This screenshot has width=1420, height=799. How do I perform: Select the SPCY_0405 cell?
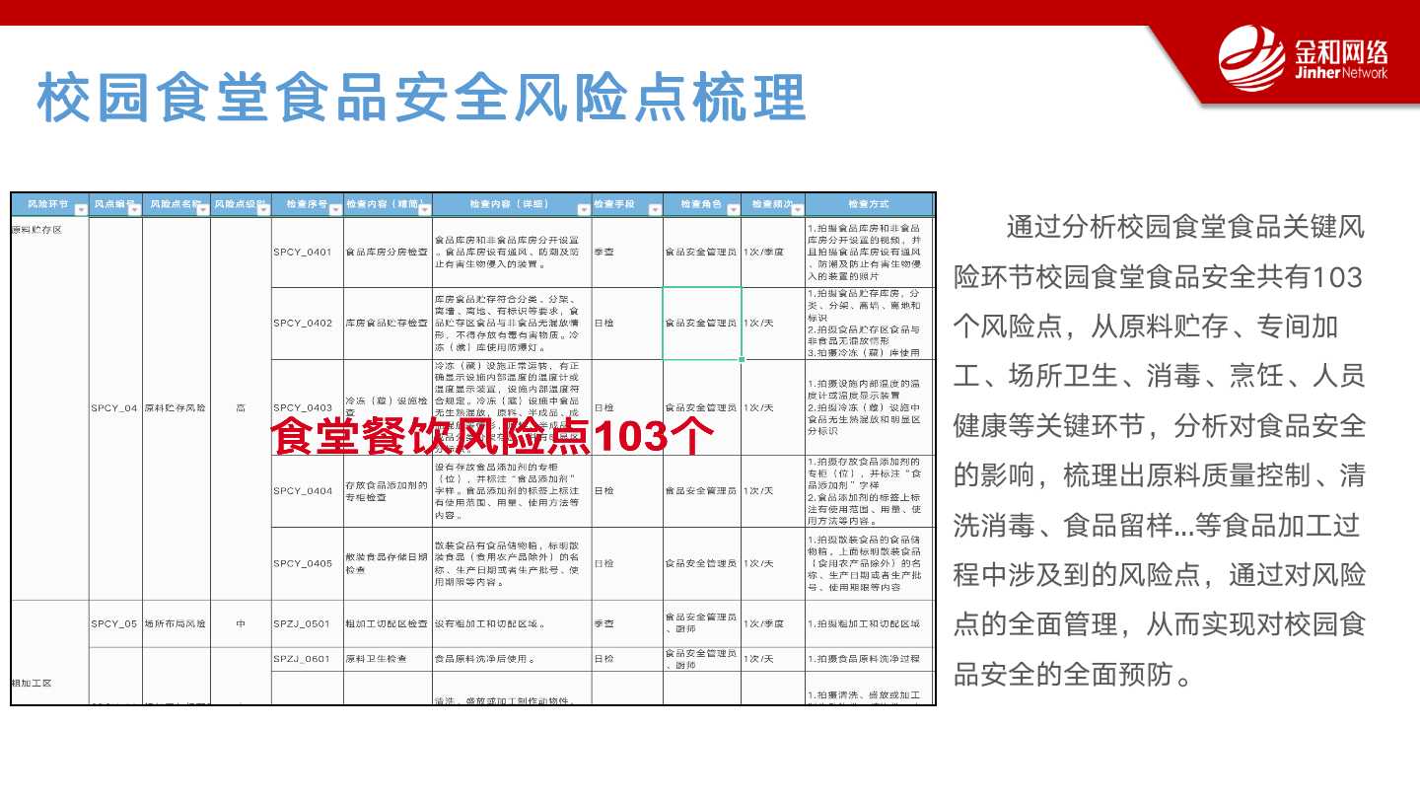point(307,563)
